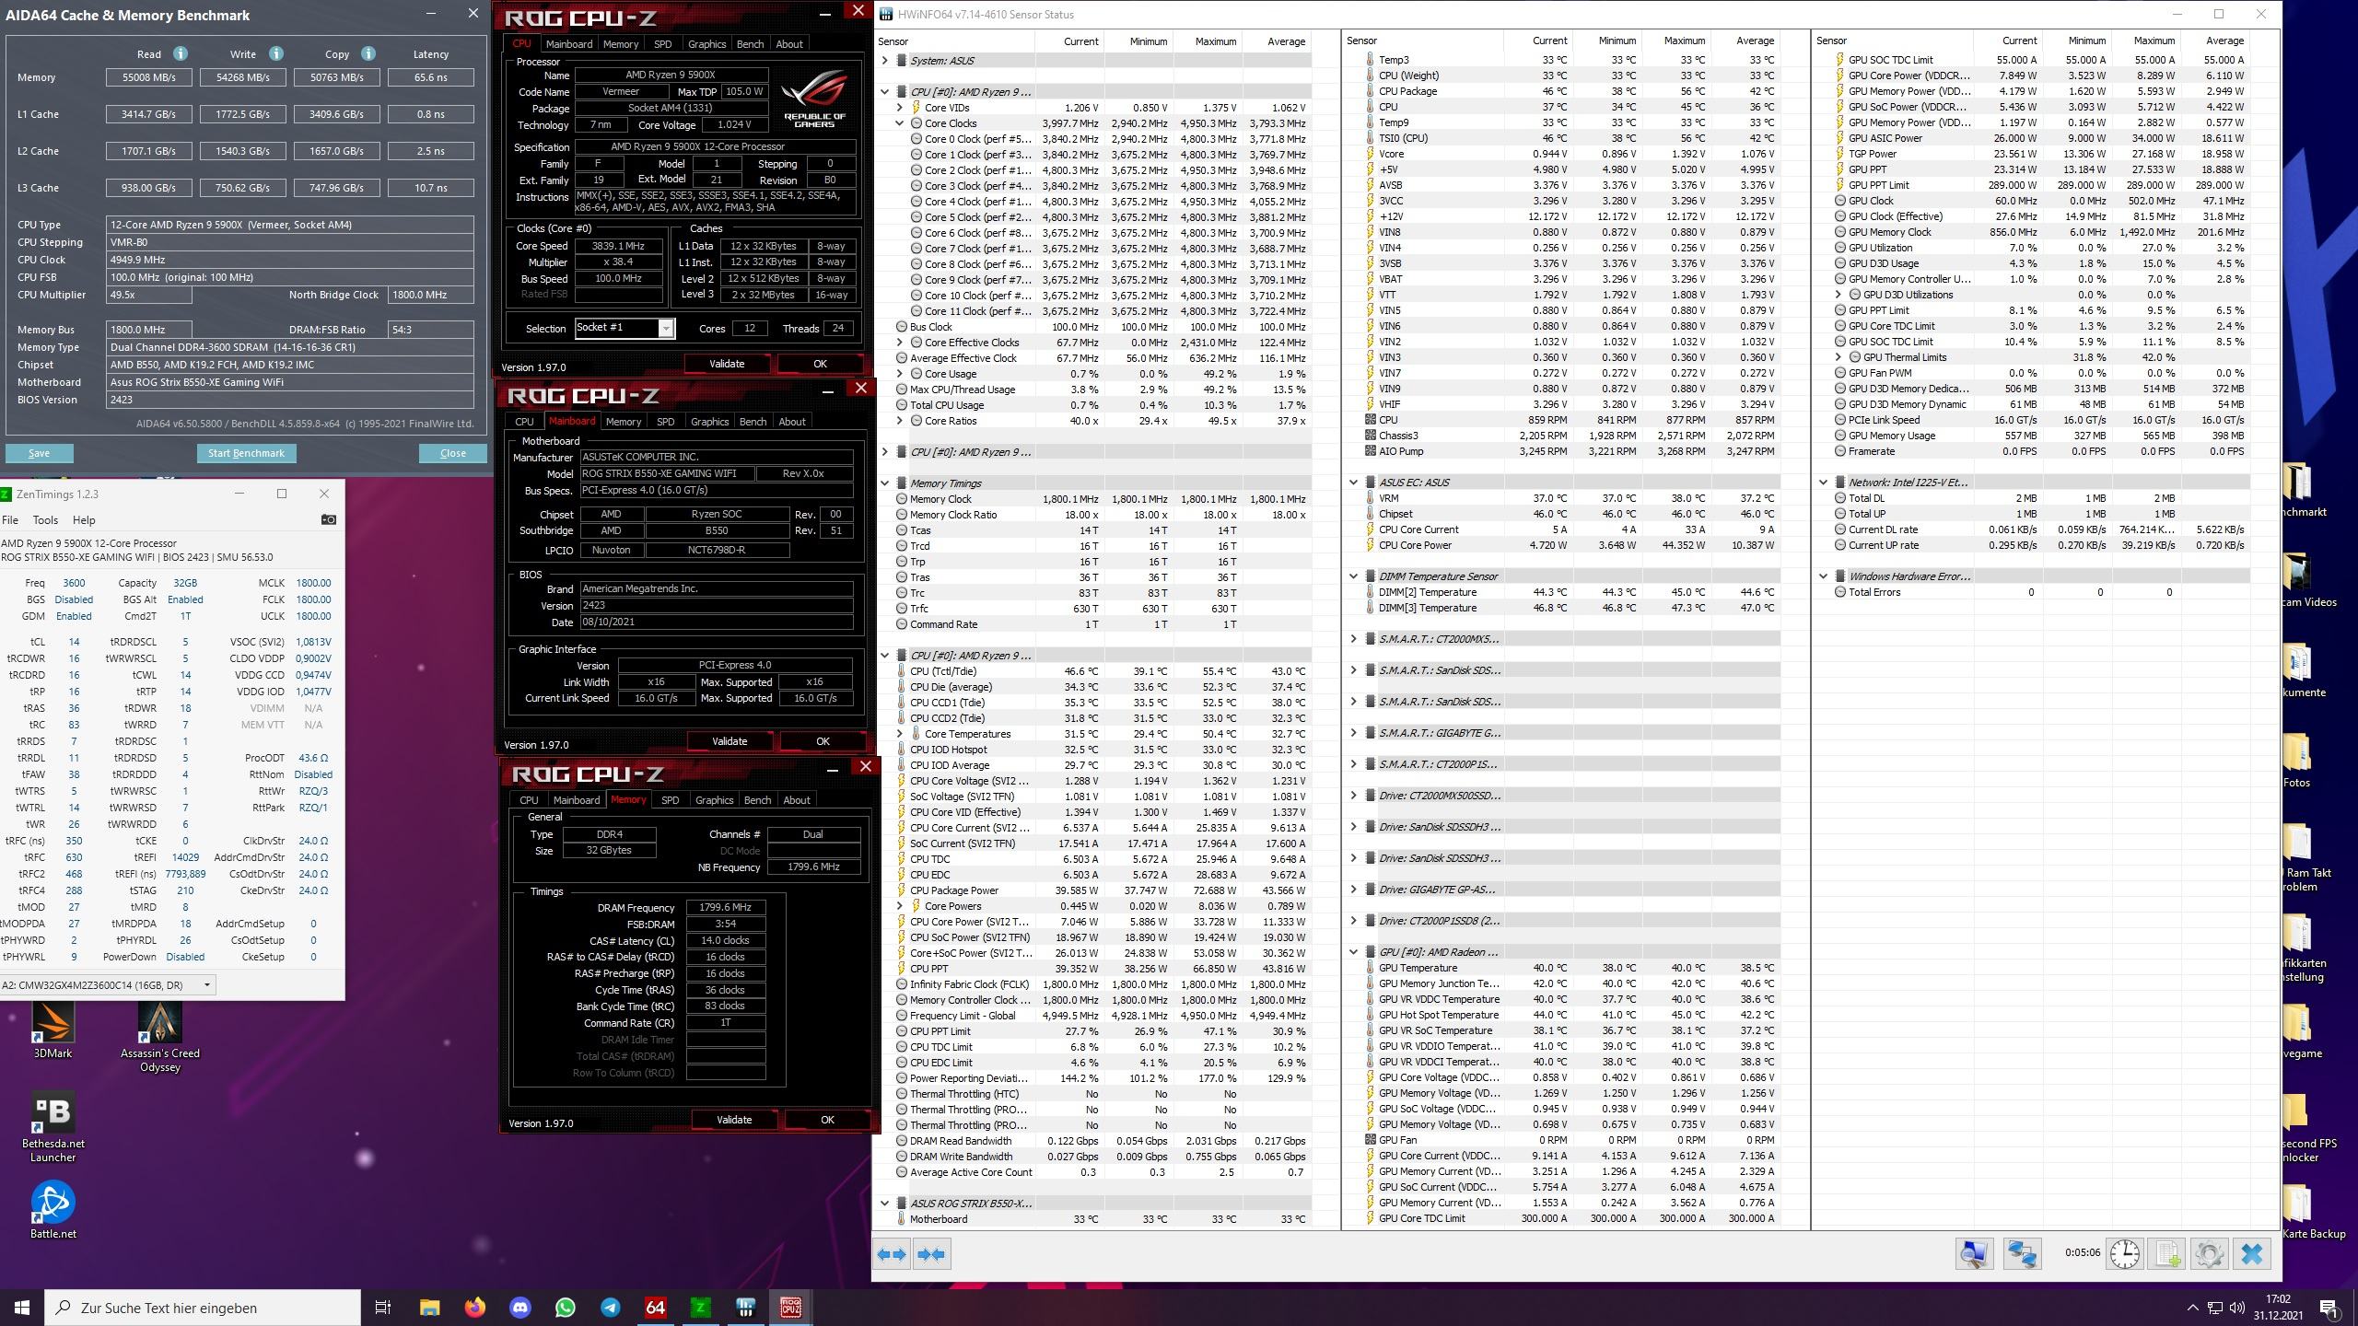Open HWiNFO sensor settings gear icon
2358x1326 pixels.
point(2209,1253)
